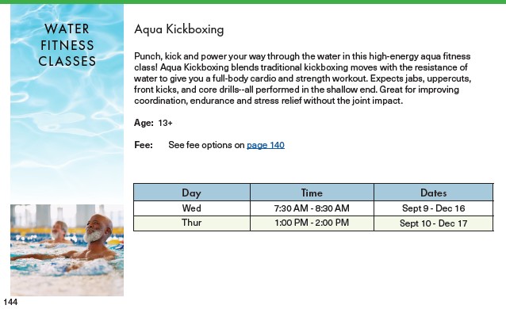Select the swimmers pool photo
Screen dimensions: 506x309
tap(67, 250)
